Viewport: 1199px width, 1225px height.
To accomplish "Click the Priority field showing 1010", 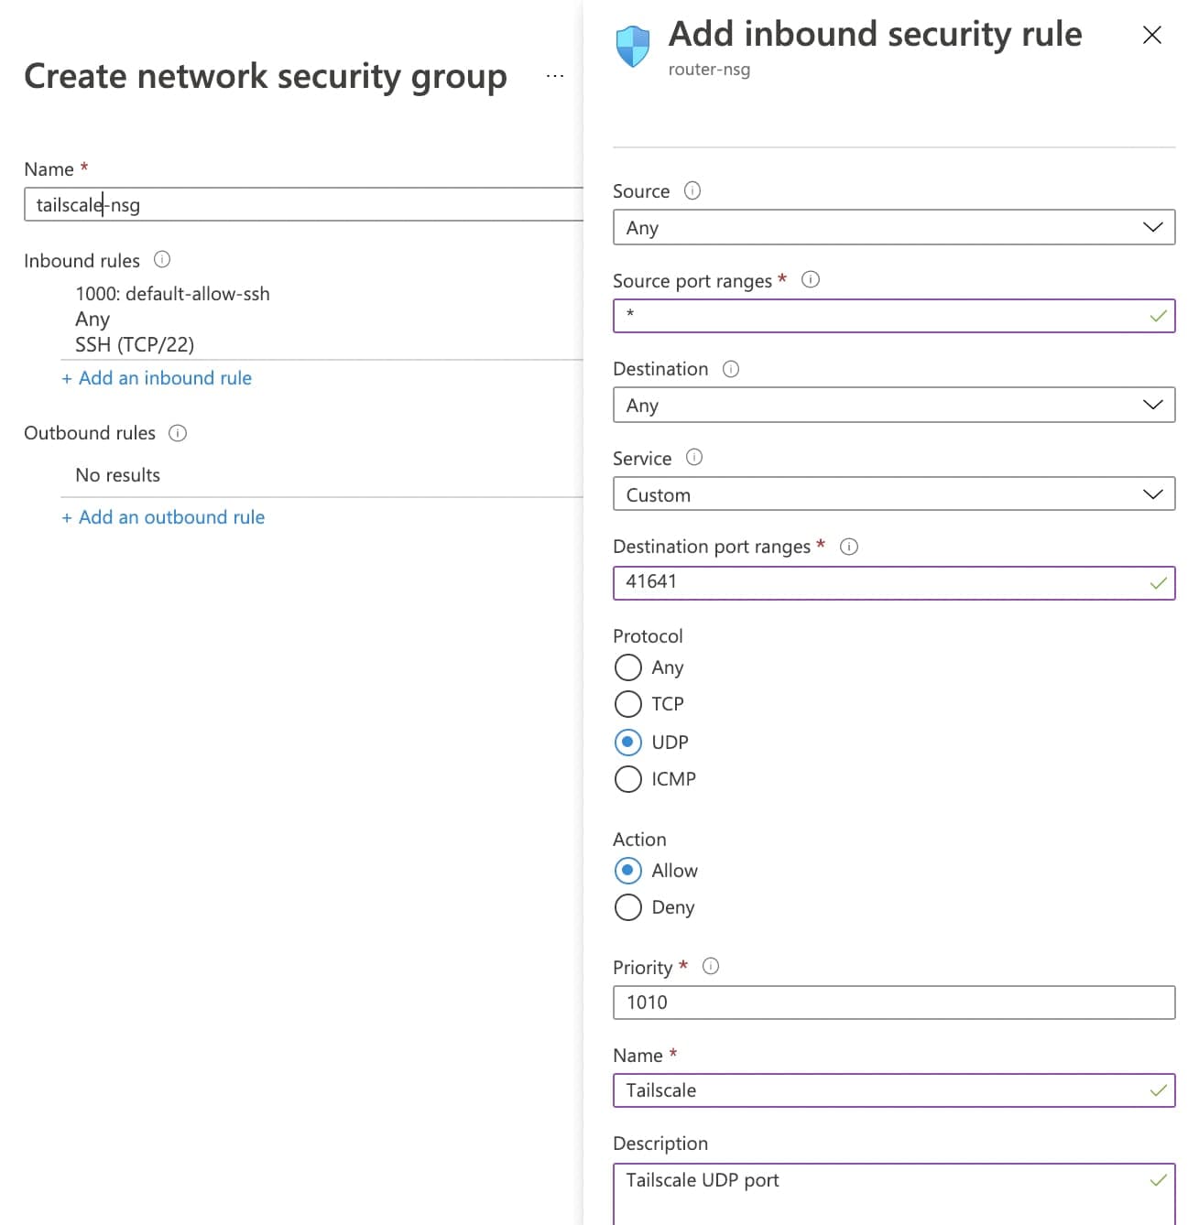I will [893, 1002].
